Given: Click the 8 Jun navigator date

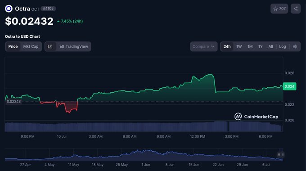Looking at the screenshot, I should [170, 165].
